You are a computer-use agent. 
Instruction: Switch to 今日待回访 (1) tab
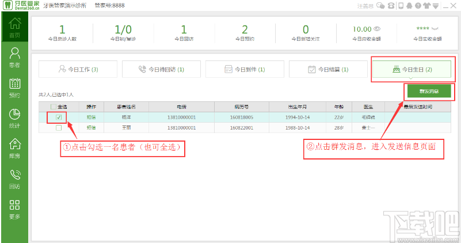(161, 70)
